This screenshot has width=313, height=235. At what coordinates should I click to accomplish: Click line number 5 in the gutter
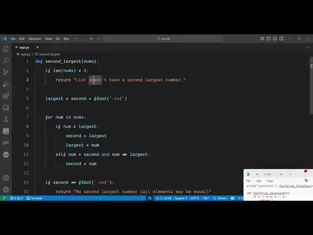tap(27, 98)
